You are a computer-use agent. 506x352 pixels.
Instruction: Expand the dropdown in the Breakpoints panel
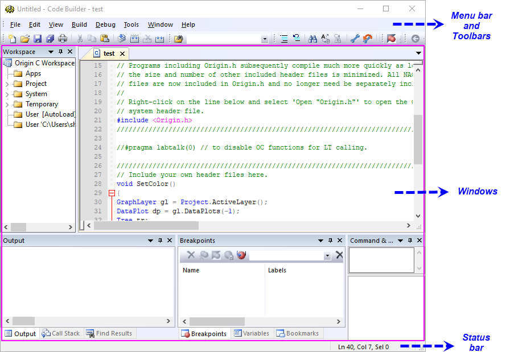[x=327, y=255]
